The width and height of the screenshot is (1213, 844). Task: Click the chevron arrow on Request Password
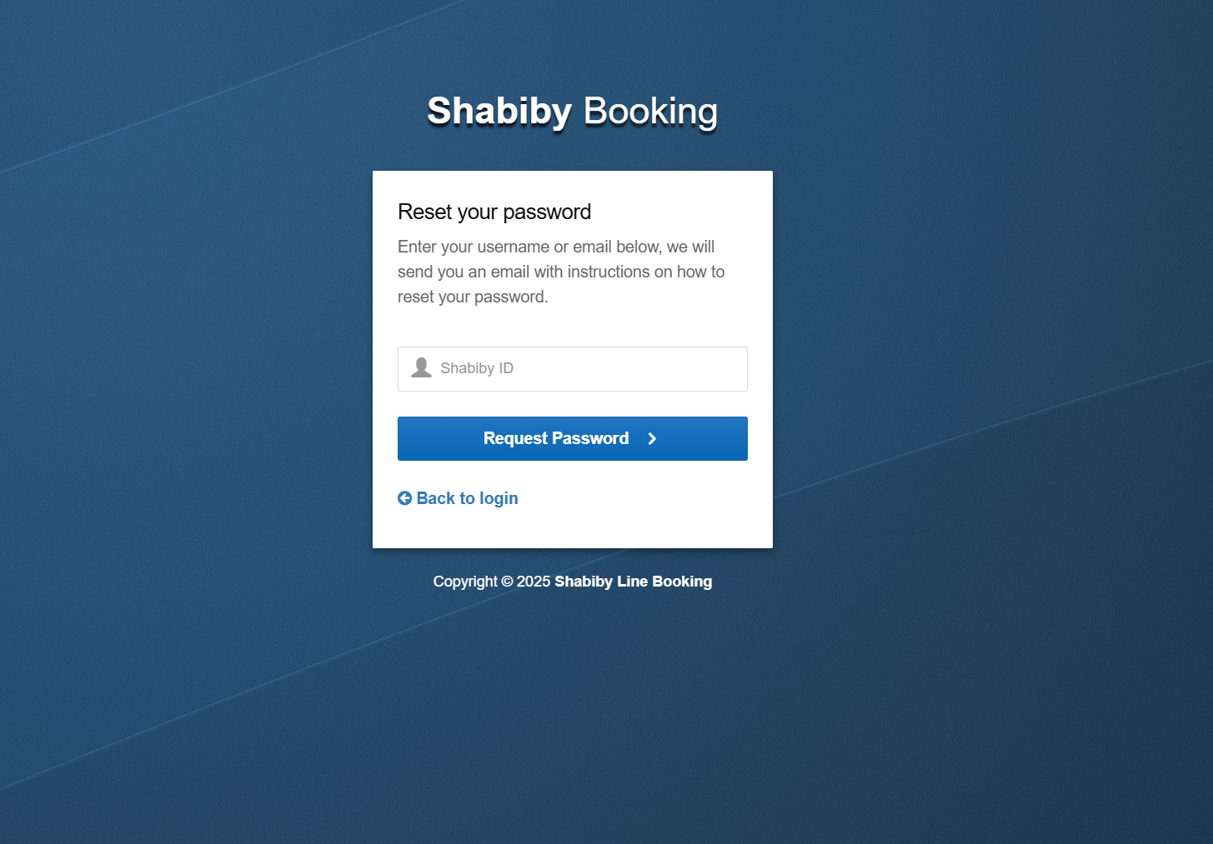tap(652, 438)
